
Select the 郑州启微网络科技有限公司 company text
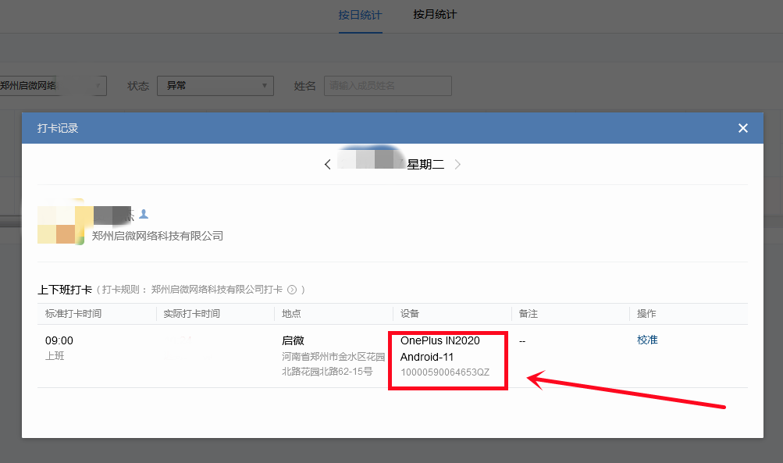click(x=157, y=236)
